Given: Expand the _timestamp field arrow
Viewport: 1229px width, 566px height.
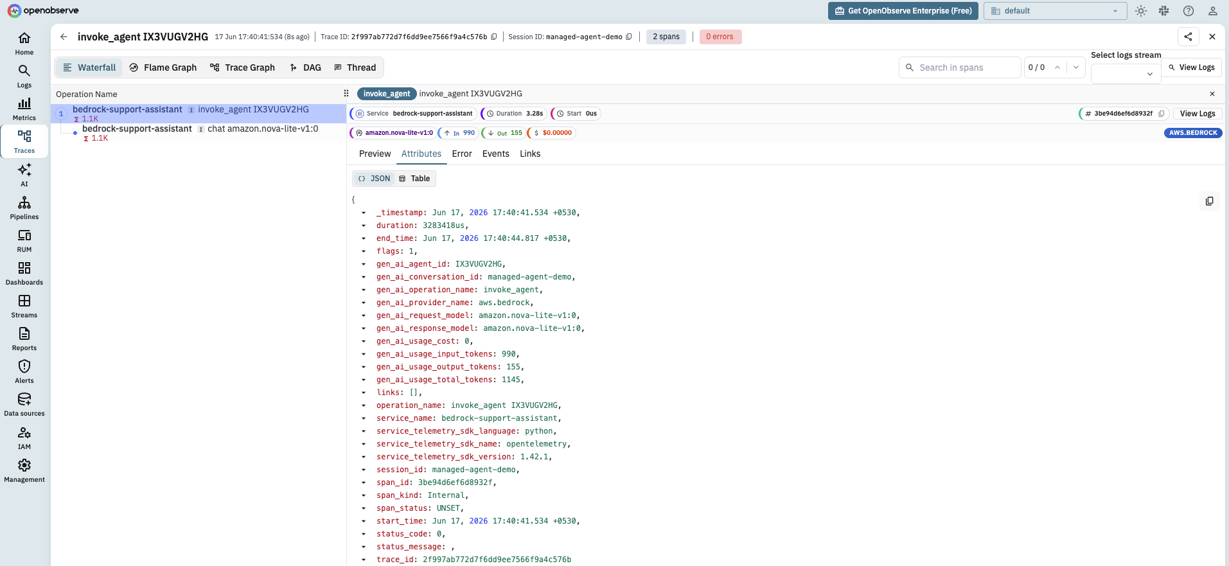Looking at the screenshot, I should (x=364, y=213).
